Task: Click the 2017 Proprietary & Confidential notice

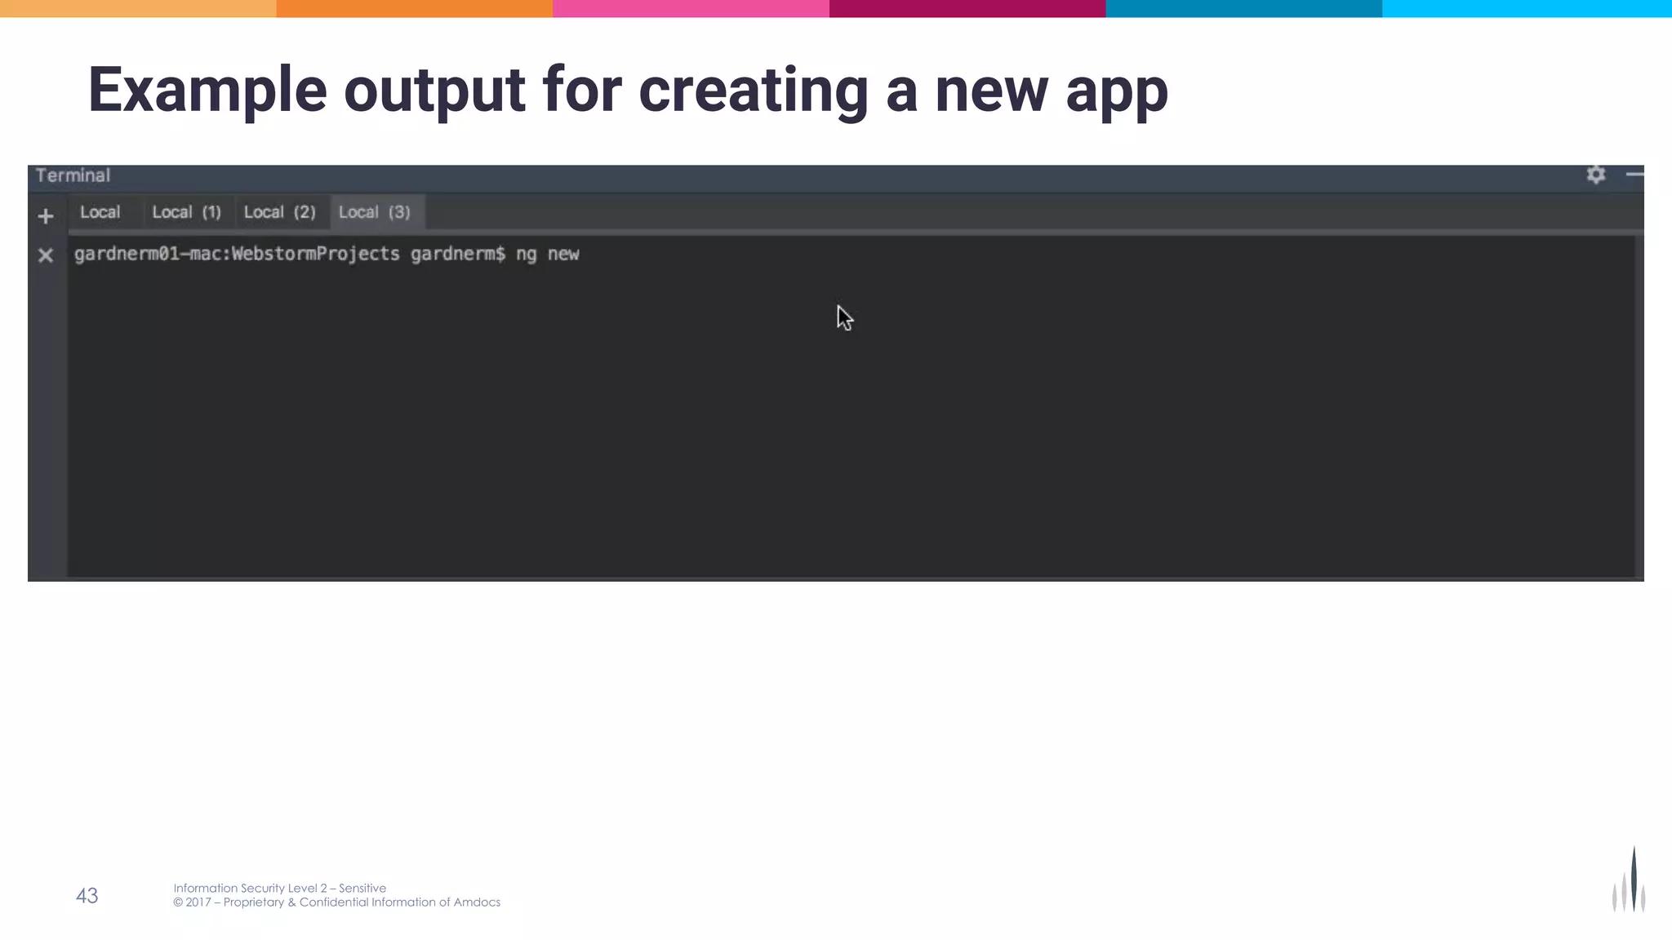Action: pos(336,902)
